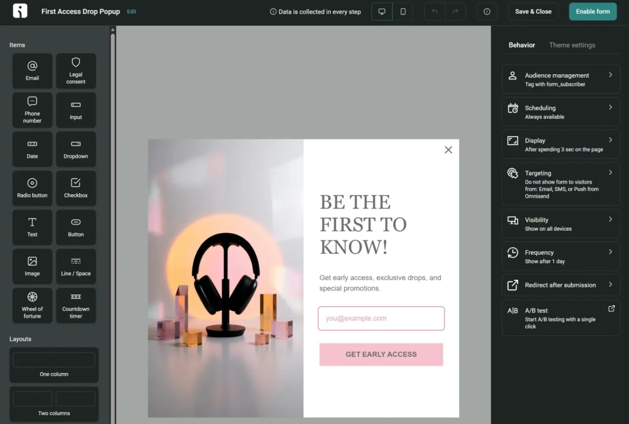Add a Legal consent item
This screenshot has width=629, height=424.
pos(76,71)
